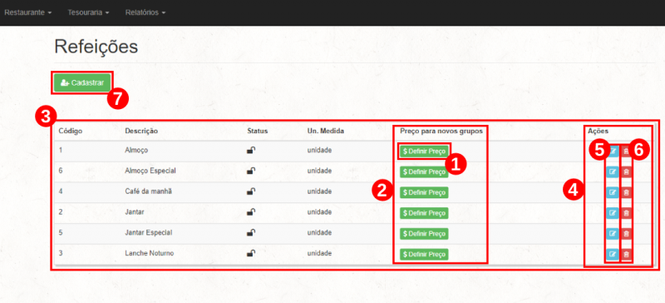Click the Un. Medida column header
Screen dimensions: 665x303
point(326,131)
